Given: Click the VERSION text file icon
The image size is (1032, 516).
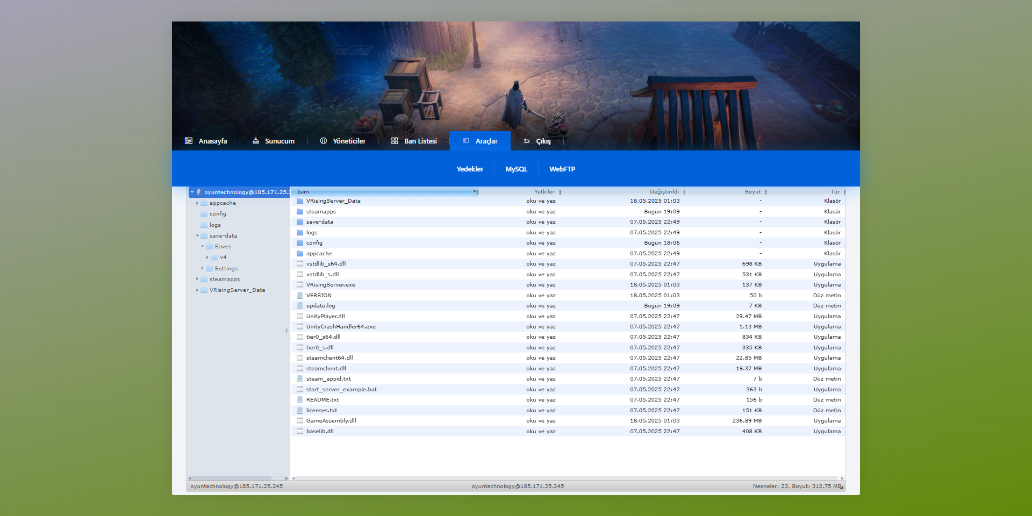Looking at the screenshot, I should 300,296.
